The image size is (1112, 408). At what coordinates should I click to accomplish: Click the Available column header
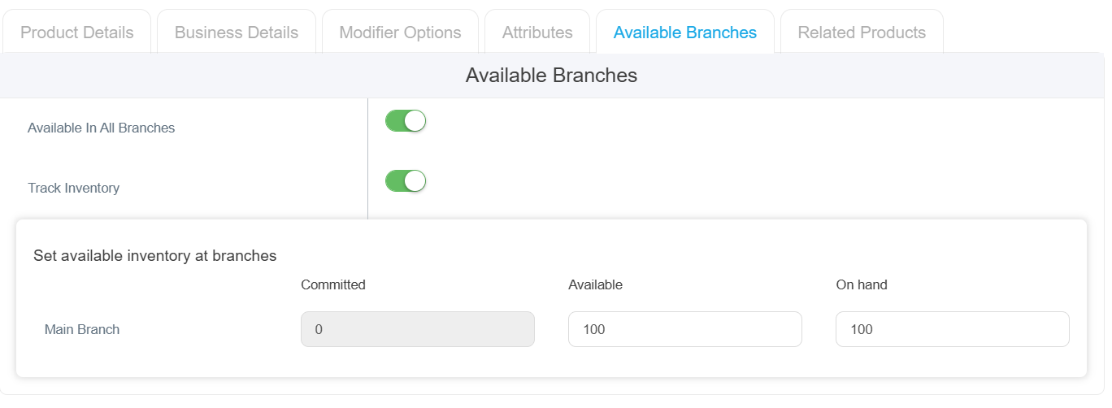(x=596, y=284)
